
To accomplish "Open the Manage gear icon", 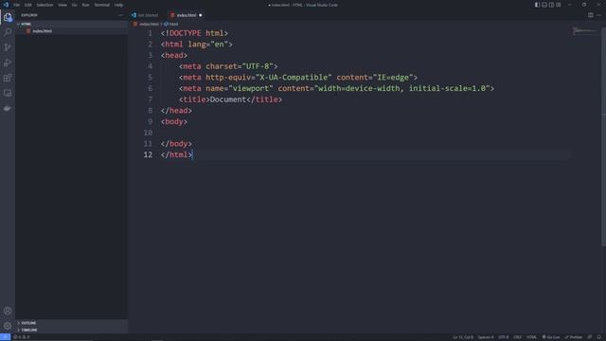I will [8, 326].
